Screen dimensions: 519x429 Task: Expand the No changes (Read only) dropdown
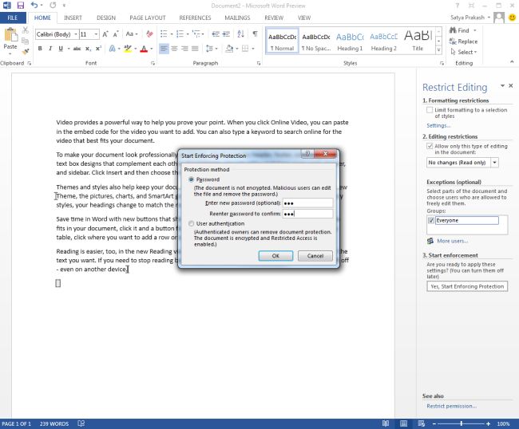pos(494,163)
